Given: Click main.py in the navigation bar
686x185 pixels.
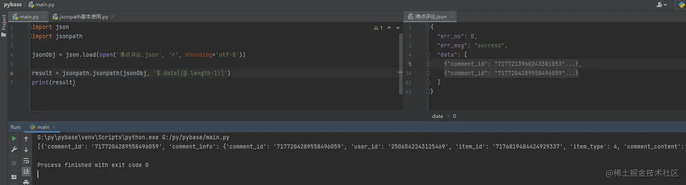Looking at the screenshot, I should coord(41,5).
